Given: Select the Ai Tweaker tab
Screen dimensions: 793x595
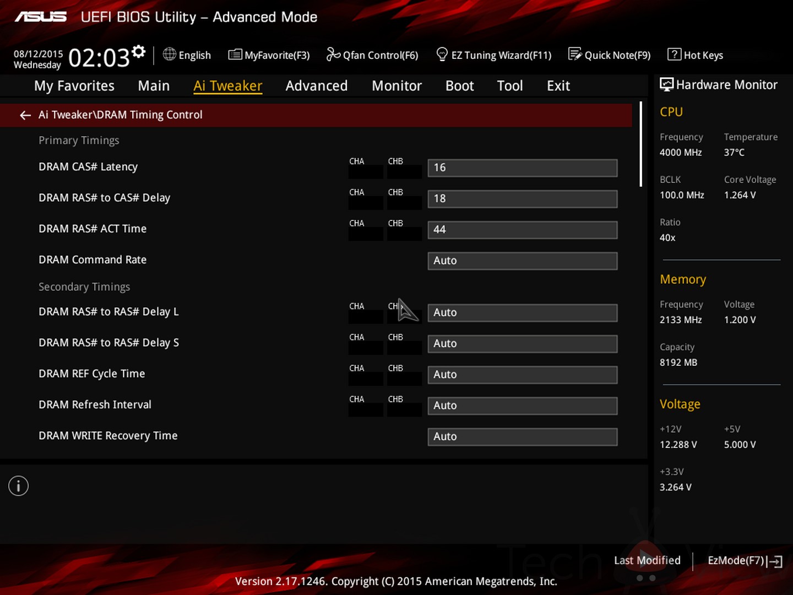Looking at the screenshot, I should pyautogui.click(x=227, y=86).
